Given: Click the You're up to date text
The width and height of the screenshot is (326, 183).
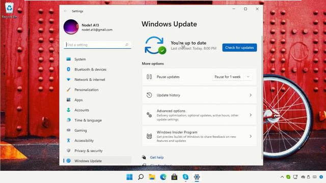Looking at the screenshot, I should tap(188, 43).
